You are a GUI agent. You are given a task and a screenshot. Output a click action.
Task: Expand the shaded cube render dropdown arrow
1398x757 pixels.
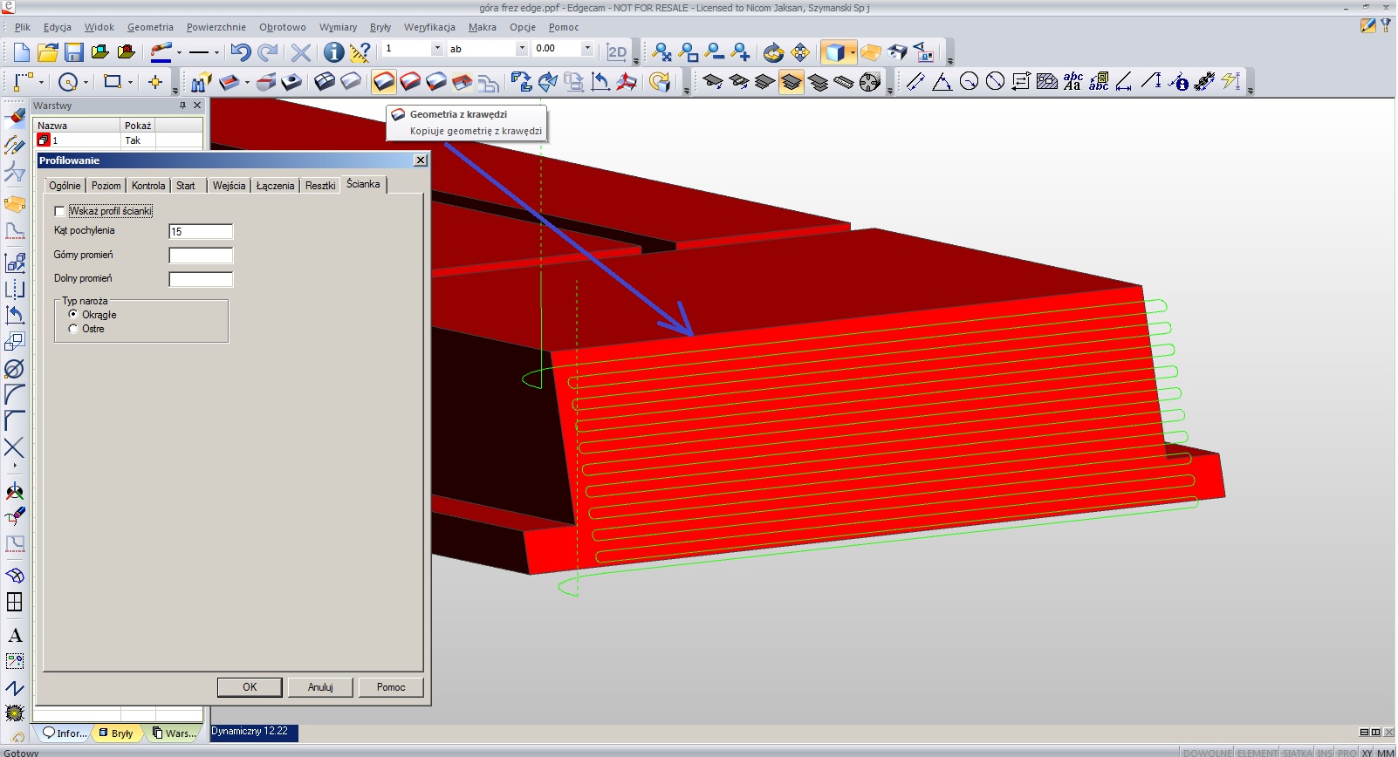tap(853, 52)
